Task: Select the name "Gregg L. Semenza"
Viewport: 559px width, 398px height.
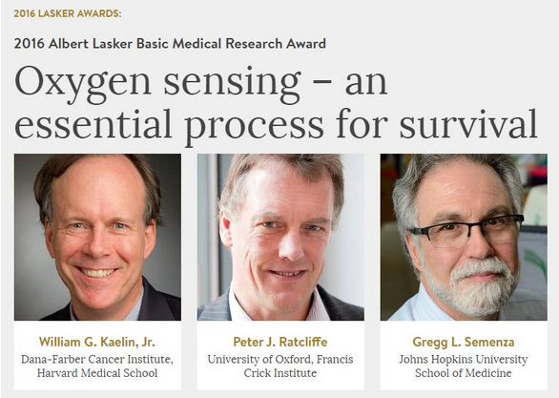Action: [464, 343]
